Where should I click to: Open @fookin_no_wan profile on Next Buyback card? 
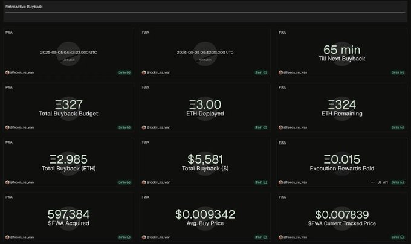tap(158, 72)
